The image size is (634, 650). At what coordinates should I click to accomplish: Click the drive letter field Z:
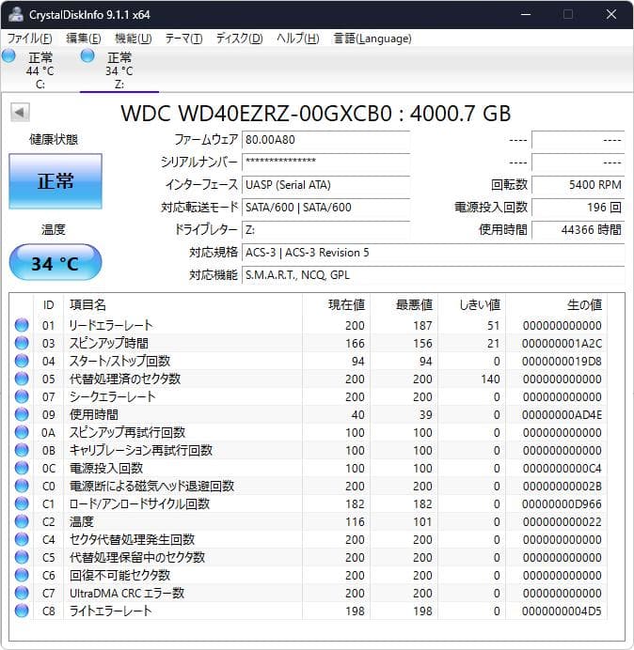click(x=325, y=229)
